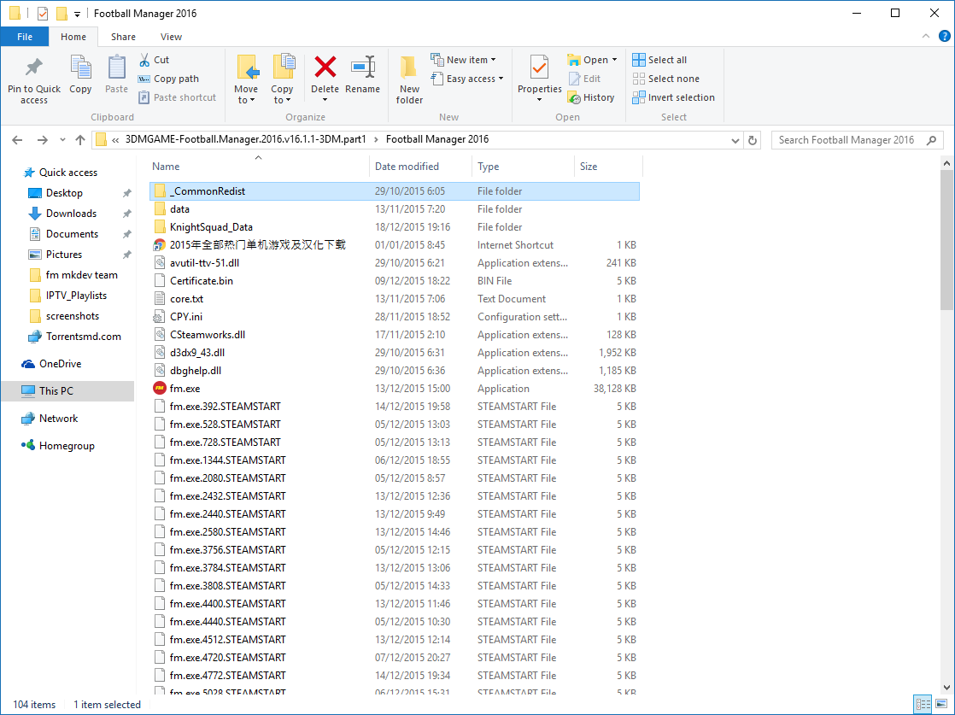The image size is (955, 715).
Task: Select the fm.exe application file
Action: (395, 389)
